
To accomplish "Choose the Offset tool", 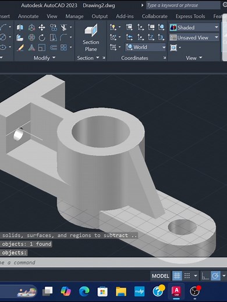I will click(54, 48).
